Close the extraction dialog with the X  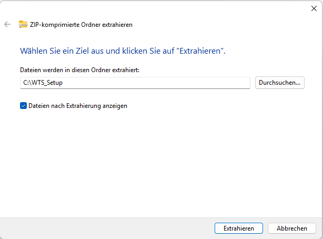[x=314, y=8]
